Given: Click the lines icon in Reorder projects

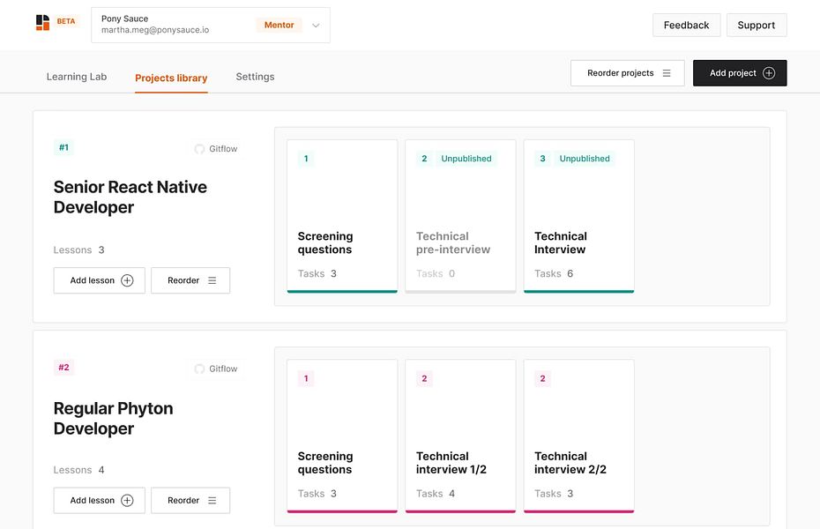Looking at the screenshot, I should (x=667, y=73).
